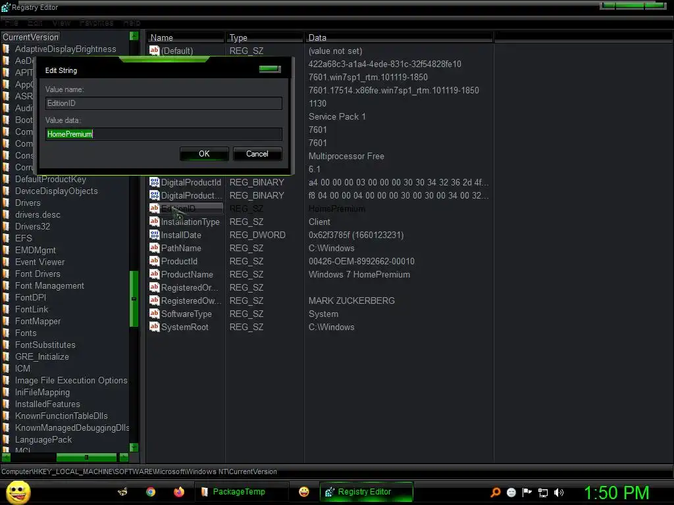Click the PathName string value icon
This screenshot has height=505, width=674.
[x=154, y=248]
